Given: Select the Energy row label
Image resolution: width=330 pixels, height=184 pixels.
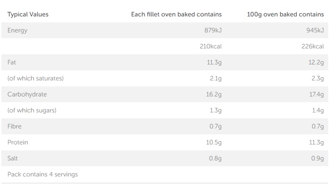Looking at the screenshot, I should click(x=17, y=30).
